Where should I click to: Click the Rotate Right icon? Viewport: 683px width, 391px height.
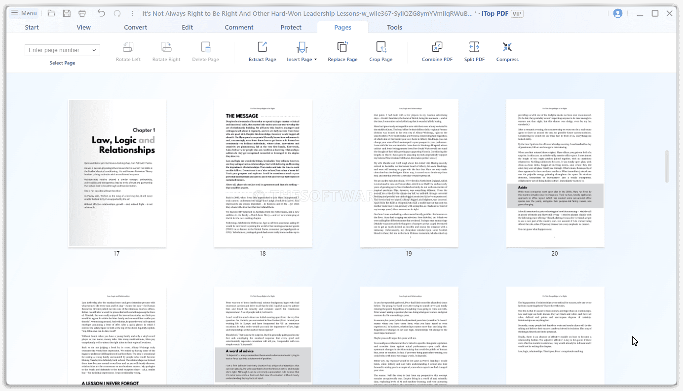click(x=166, y=47)
